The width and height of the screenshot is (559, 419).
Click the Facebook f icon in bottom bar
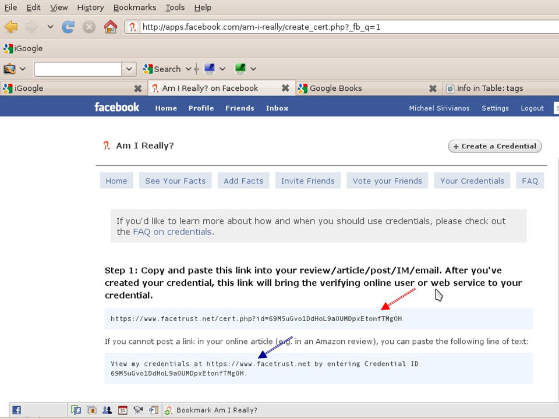point(16,410)
